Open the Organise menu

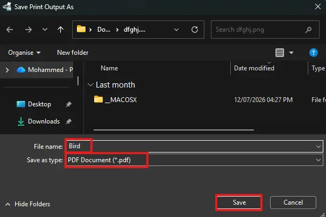(x=24, y=53)
